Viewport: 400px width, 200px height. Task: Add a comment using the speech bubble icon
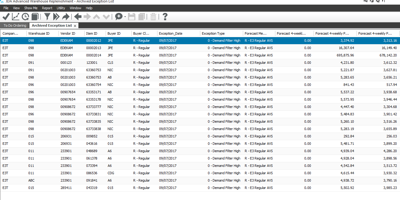(x=119, y=17)
